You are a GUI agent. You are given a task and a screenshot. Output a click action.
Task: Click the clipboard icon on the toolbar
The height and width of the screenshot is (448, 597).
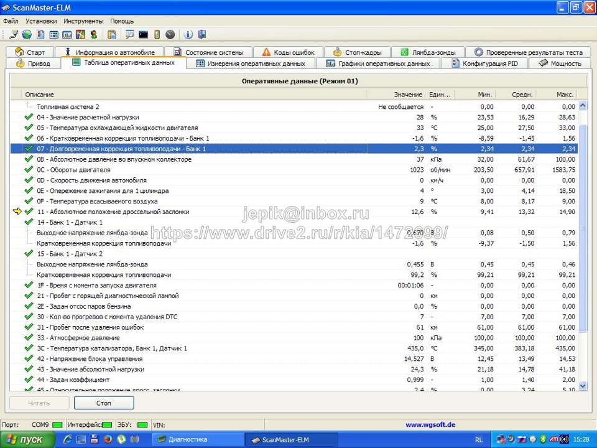pos(112,34)
